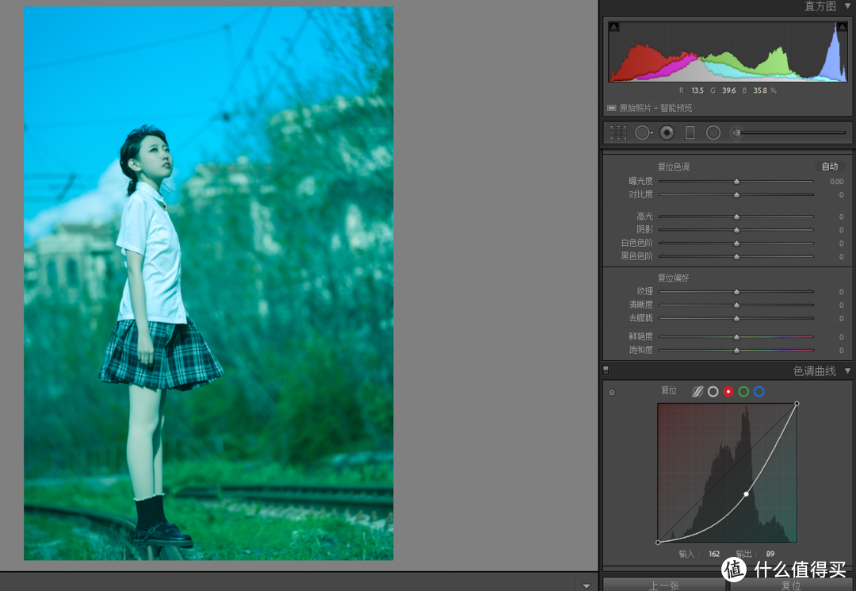
Task: Click the 鲜艳度 label
Action: click(640, 336)
